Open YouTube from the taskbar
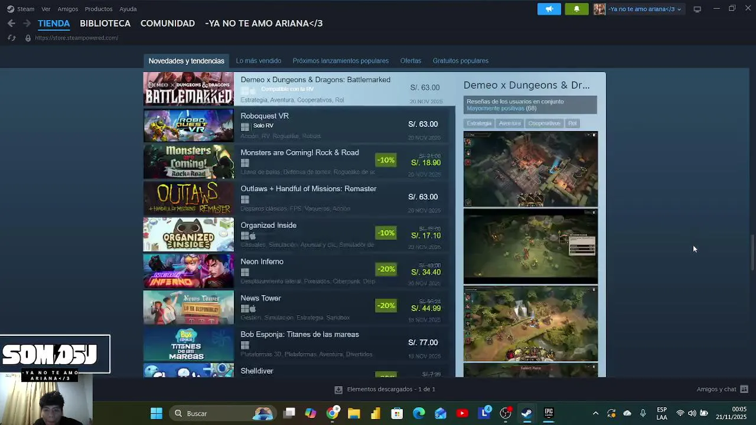The height and width of the screenshot is (425, 756). (x=462, y=413)
